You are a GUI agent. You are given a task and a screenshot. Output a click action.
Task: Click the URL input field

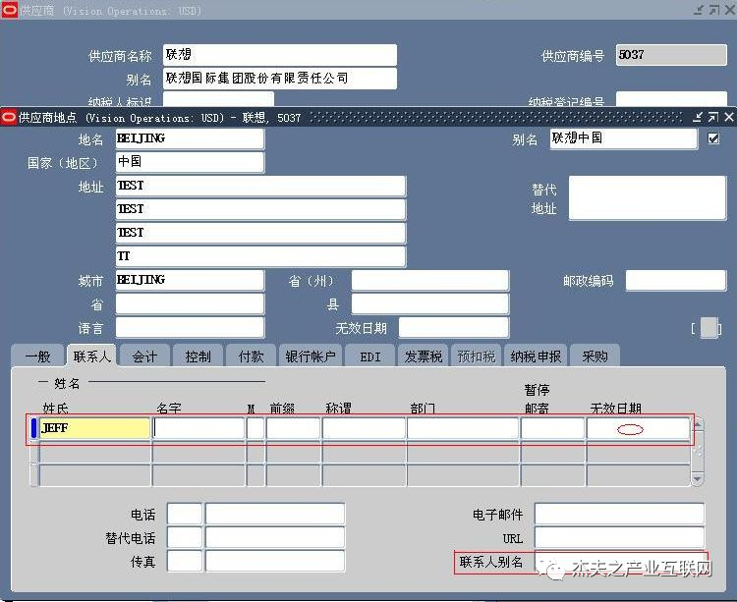tap(619, 537)
